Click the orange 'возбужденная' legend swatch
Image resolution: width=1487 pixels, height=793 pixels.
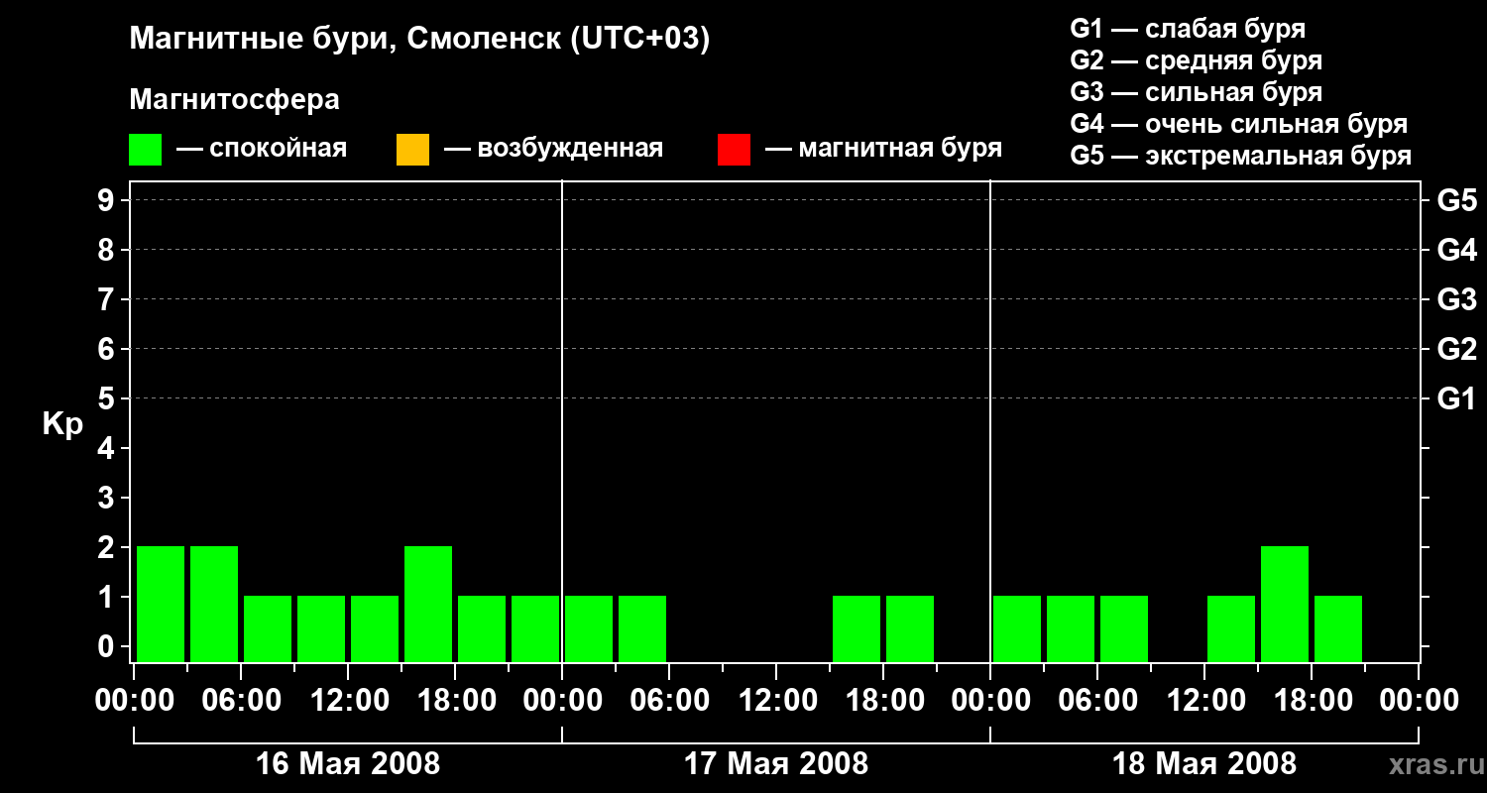coord(412,150)
